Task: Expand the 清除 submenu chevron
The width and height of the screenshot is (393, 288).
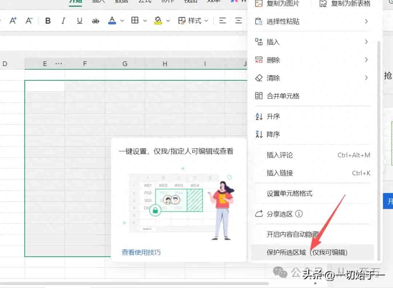Action: [366, 77]
